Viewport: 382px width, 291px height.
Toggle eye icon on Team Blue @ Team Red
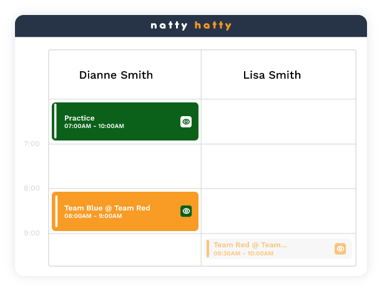186,211
